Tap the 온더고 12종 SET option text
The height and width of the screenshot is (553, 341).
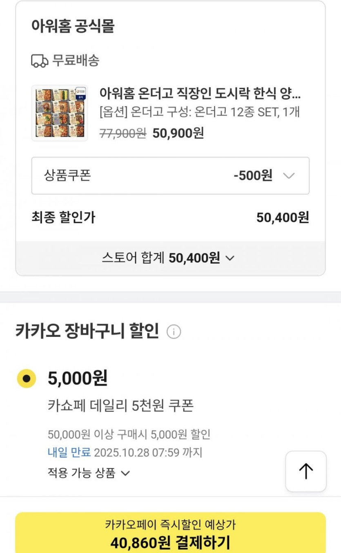(x=200, y=112)
